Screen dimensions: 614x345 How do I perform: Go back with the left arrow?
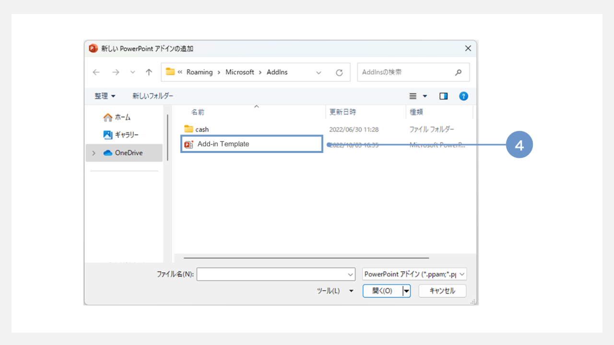96,72
